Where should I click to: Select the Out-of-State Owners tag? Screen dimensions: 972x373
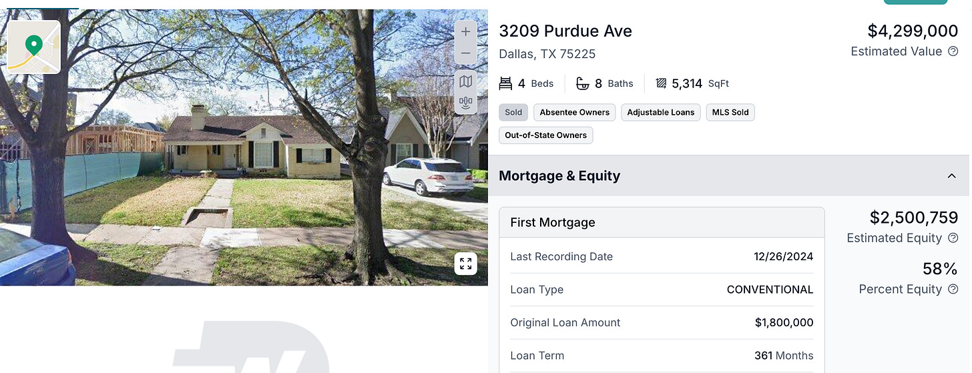(545, 135)
